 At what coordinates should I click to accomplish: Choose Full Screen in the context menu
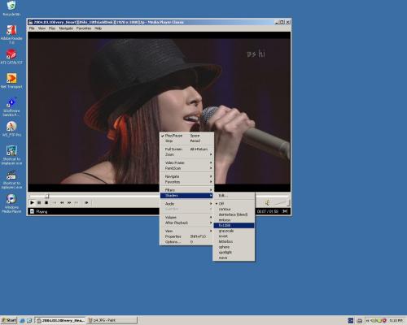[186, 149]
